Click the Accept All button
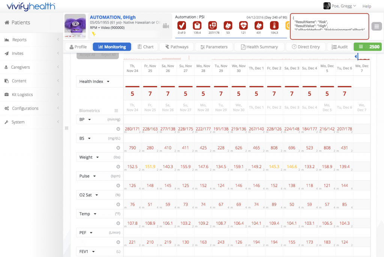This screenshot has height=257, width=384. click(x=87, y=55)
